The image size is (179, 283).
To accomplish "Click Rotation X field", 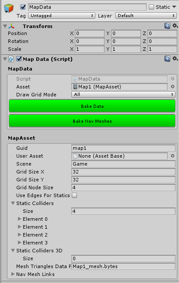I will [90, 41].
